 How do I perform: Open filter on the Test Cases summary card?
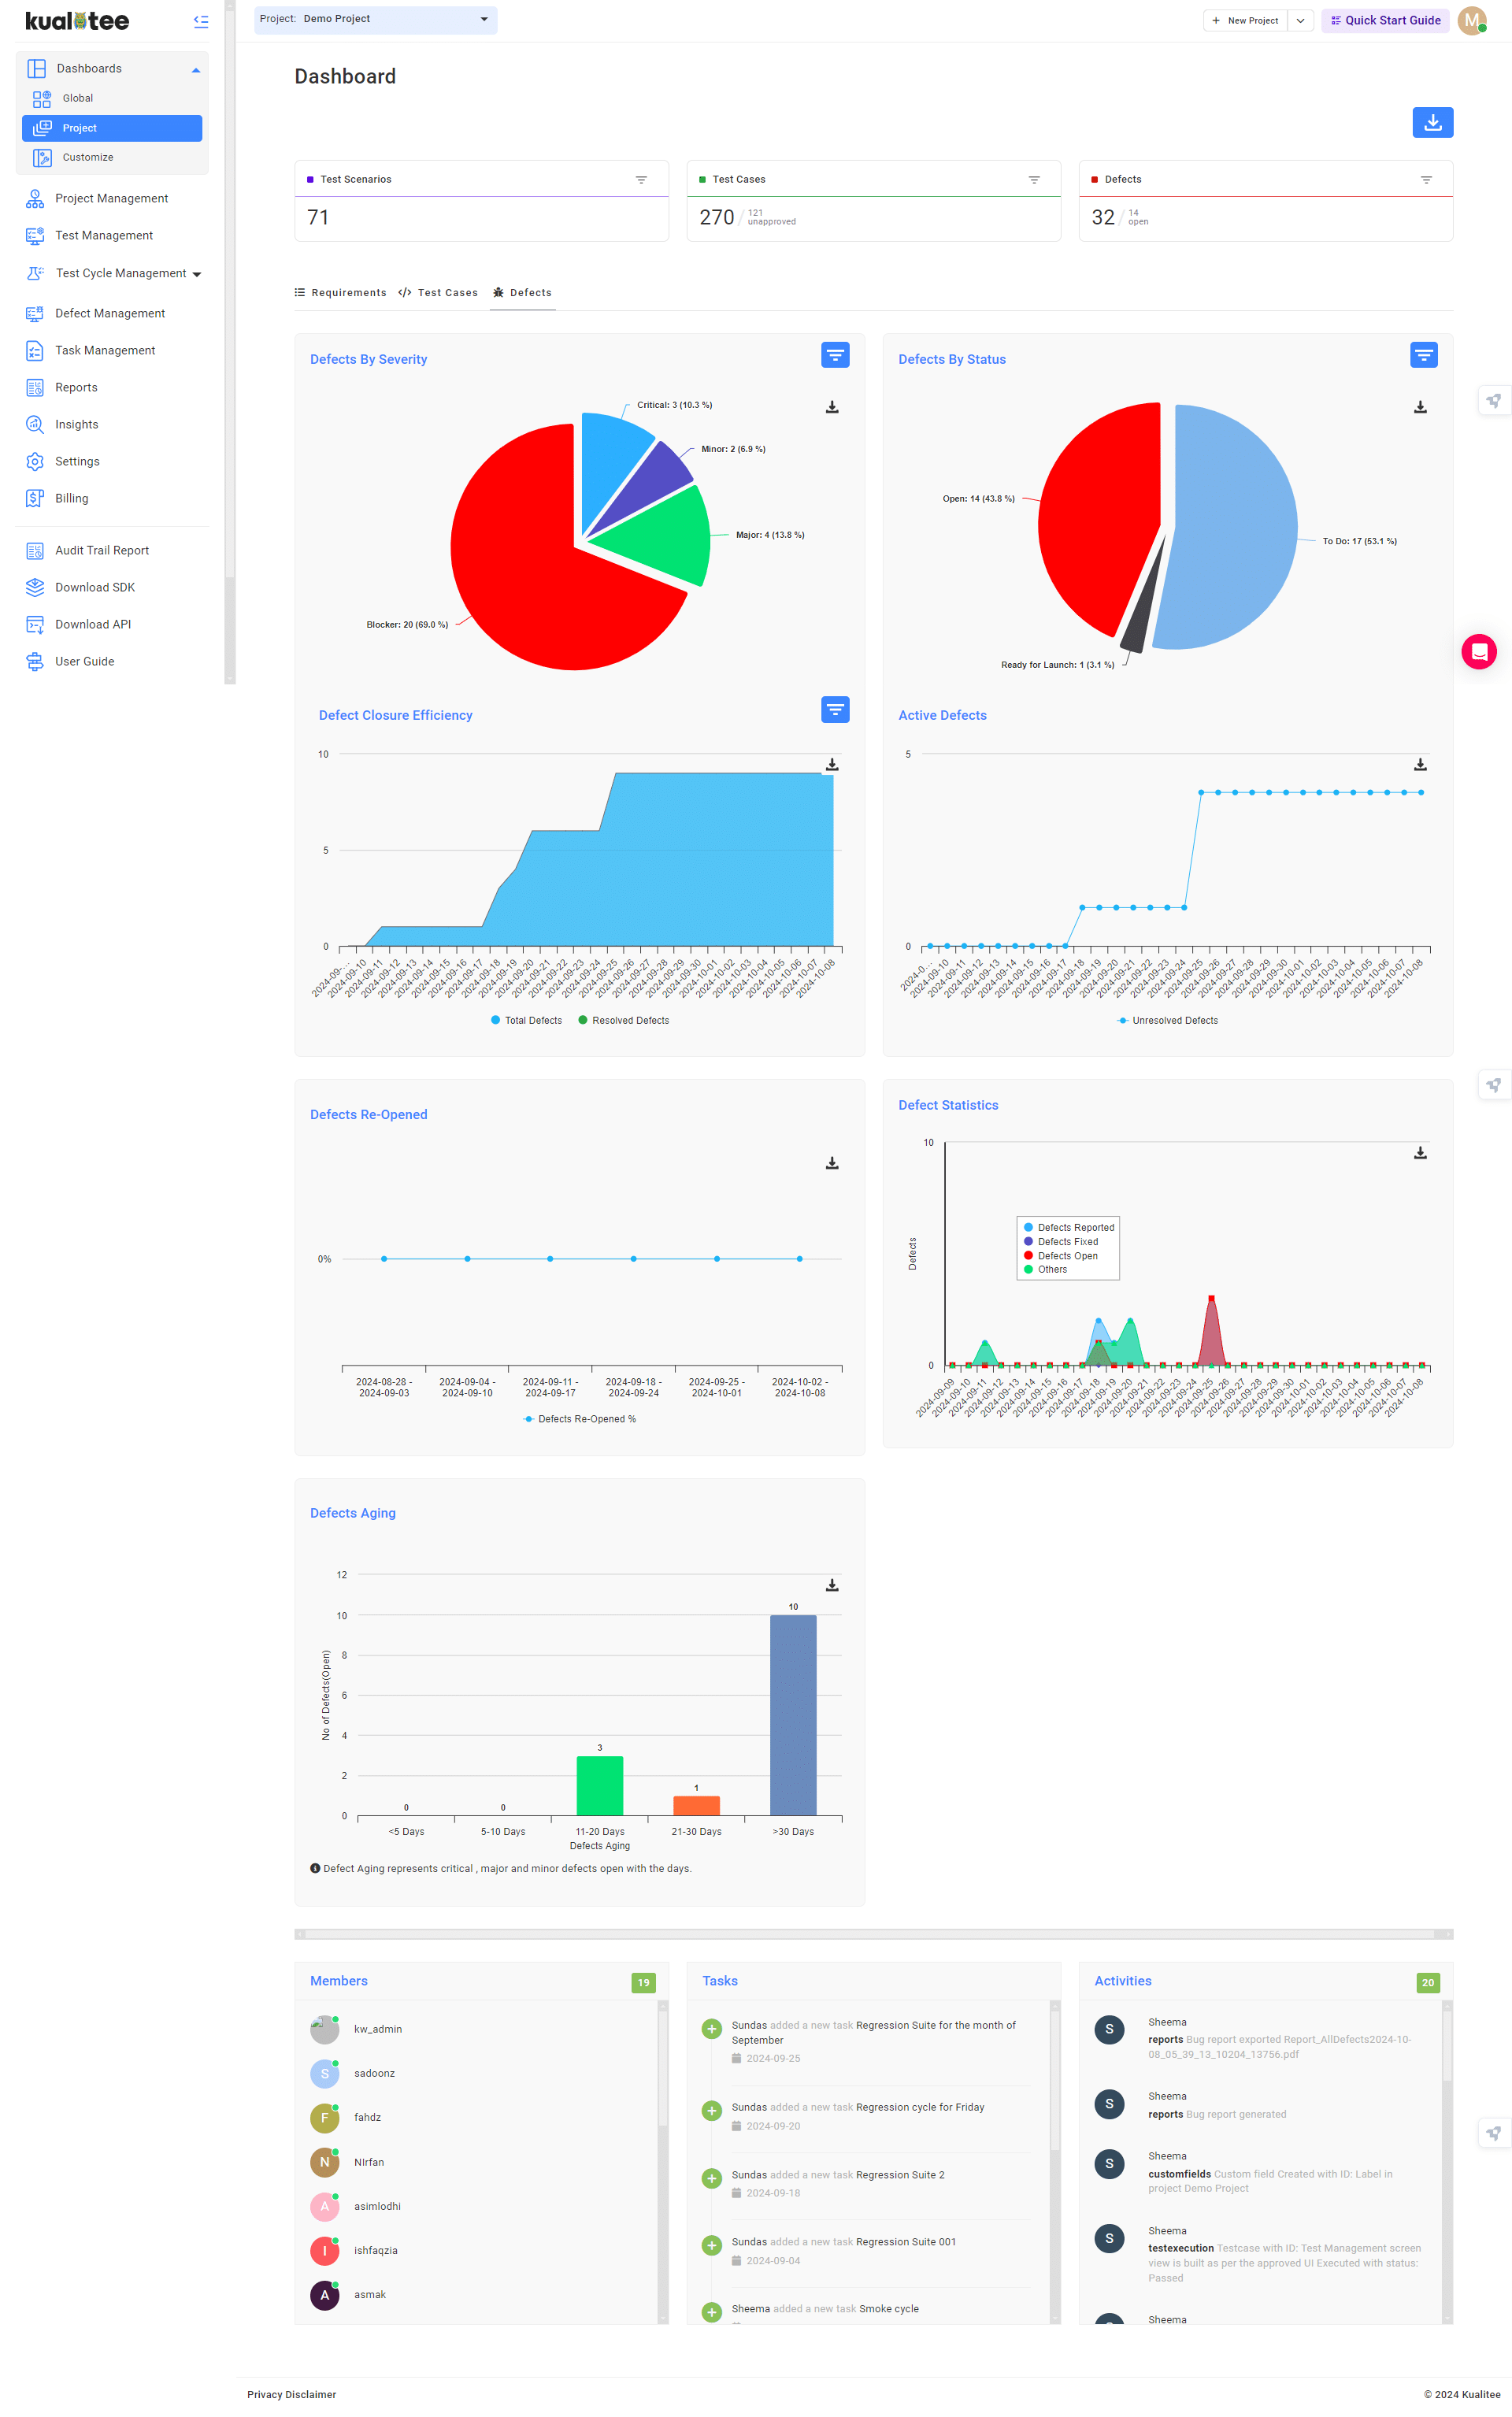[x=1034, y=179]
